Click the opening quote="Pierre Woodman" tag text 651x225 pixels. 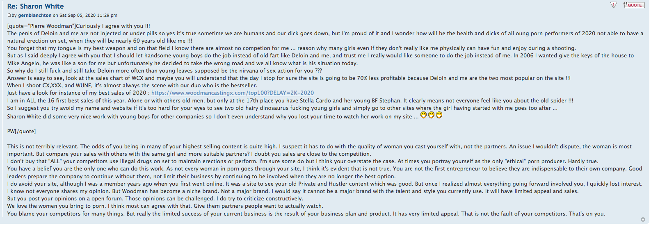click(x=41, y=26)
